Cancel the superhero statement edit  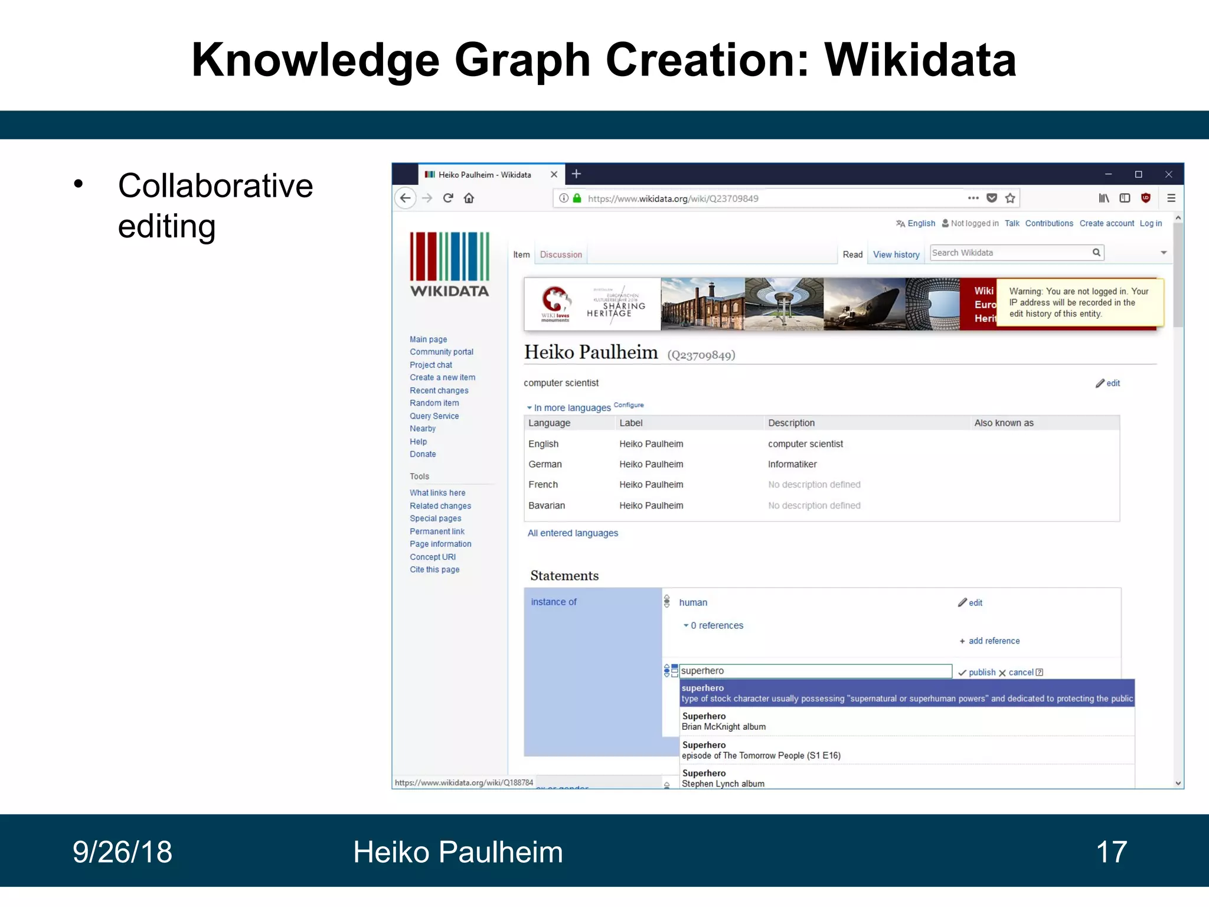1016,673
